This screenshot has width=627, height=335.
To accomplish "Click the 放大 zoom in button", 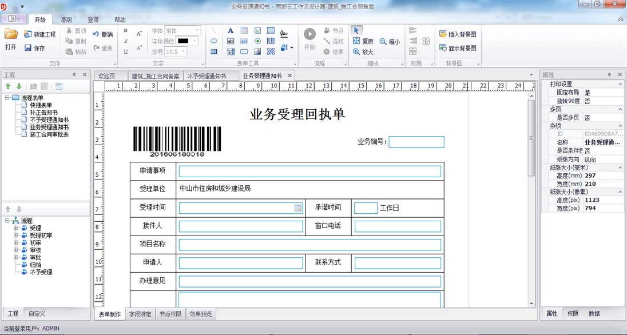I will (363, 51).
